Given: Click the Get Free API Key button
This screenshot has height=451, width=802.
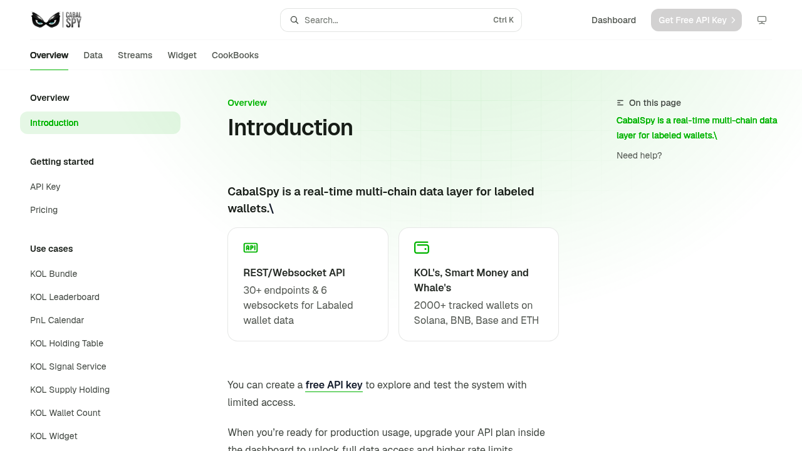Looking at the screenshot, I should (696, 20).
